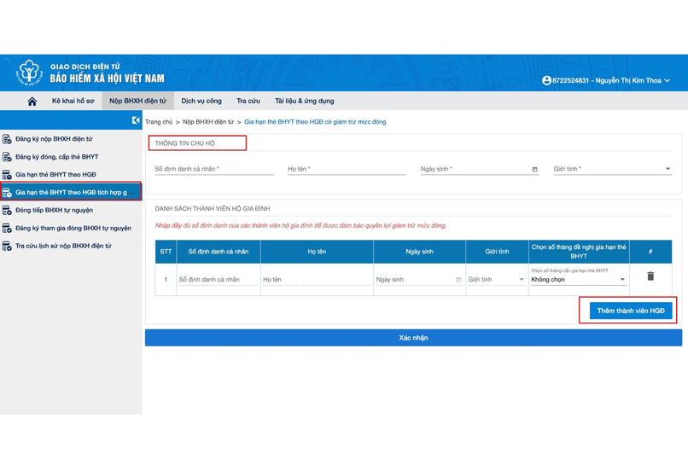This screenshot has width=688, height=465.
Task: Collapse the sidebar with arrow icon
Action: [x=136, y=119]
